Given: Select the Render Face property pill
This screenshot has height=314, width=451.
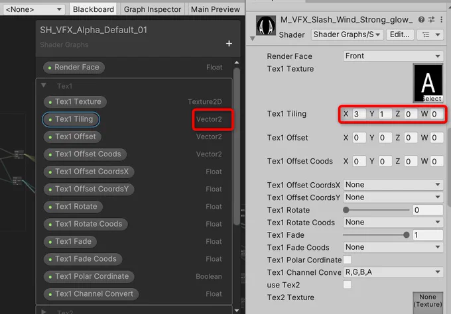Looking at the screenshot, I should tap(74, 68).
